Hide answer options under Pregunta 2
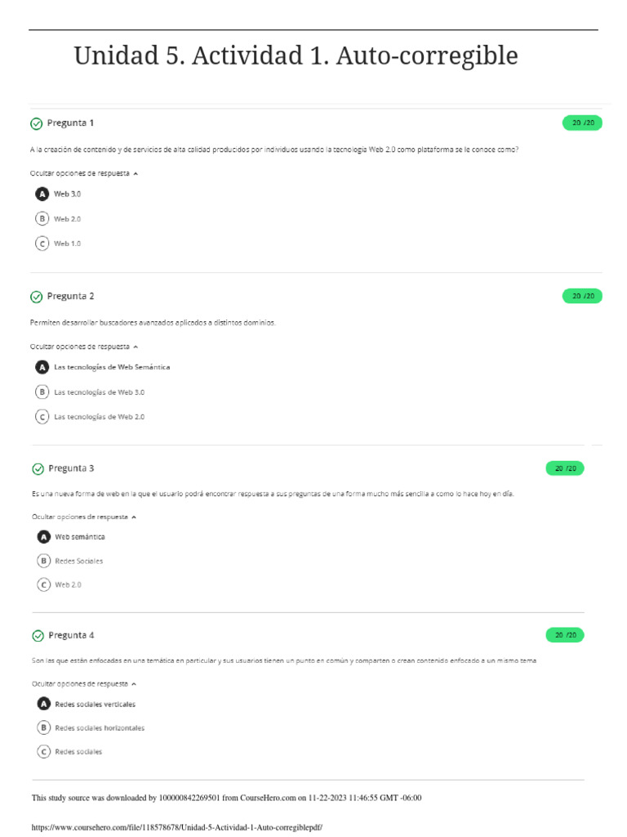 point(84,347)
